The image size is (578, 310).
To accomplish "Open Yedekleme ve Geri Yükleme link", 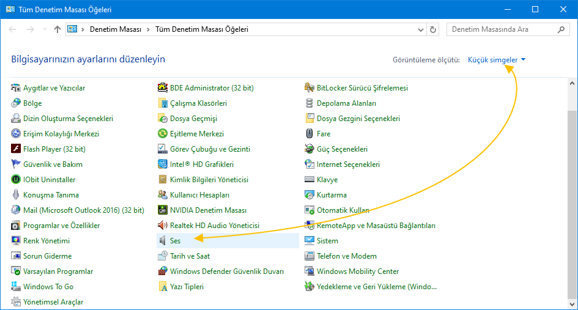I will point(377,287).
